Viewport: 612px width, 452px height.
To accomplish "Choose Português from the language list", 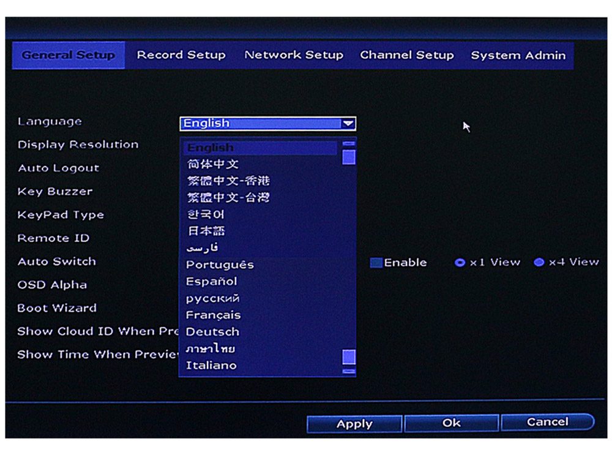I will point(220,265).
